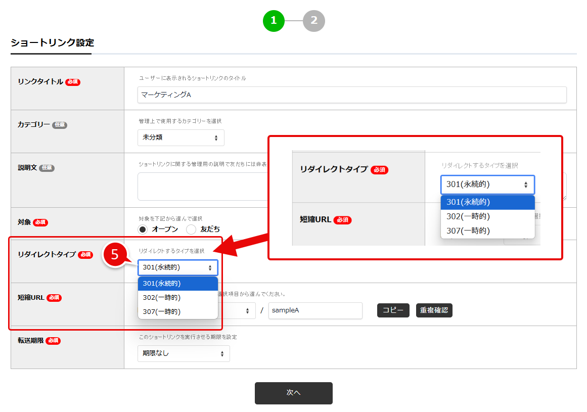Open the 短縮URL domain dropdown before the slash
The height and width of the screenshot is (412, 587).
(x=237, y=310)
